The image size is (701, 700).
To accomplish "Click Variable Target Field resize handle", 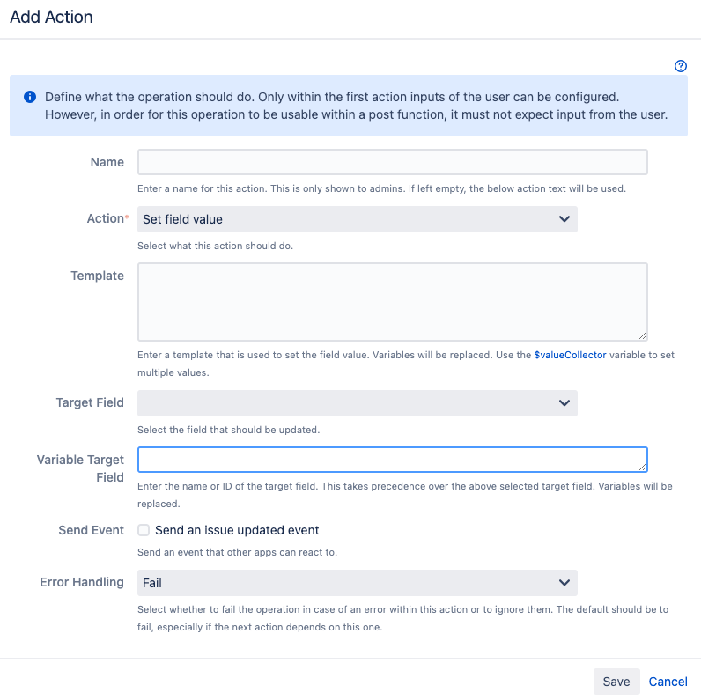I will click(x=643, y=467).
